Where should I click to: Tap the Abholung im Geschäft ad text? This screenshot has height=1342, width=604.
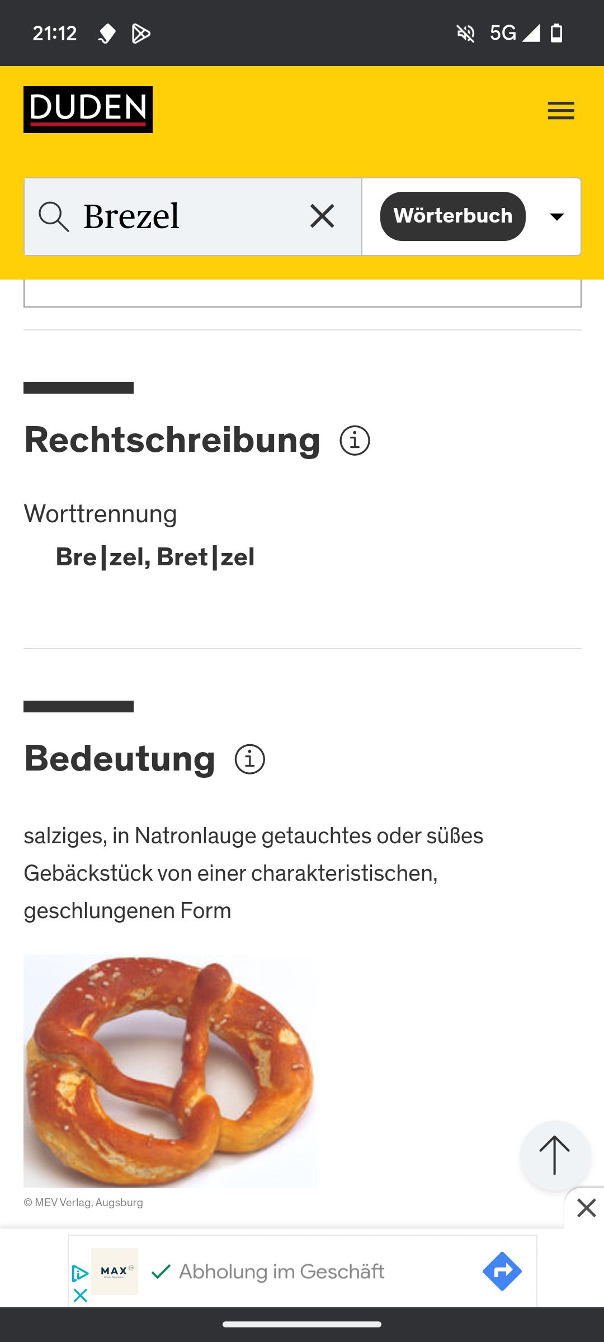pos(281,1272)
